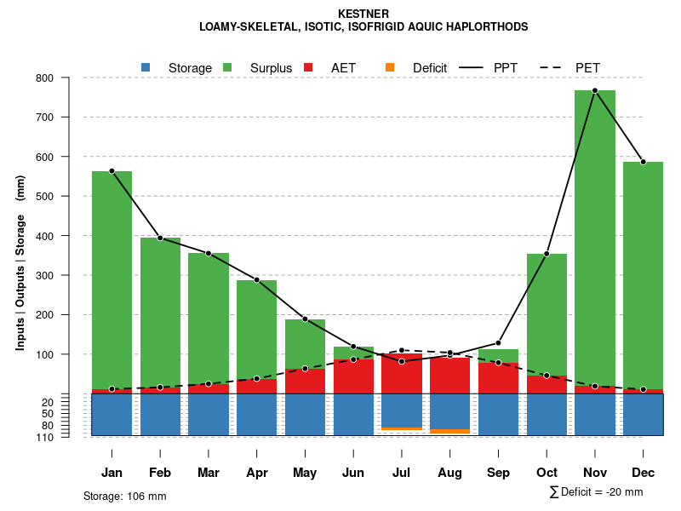Click the blue Storage legend swatch

[x=146, y=67]
